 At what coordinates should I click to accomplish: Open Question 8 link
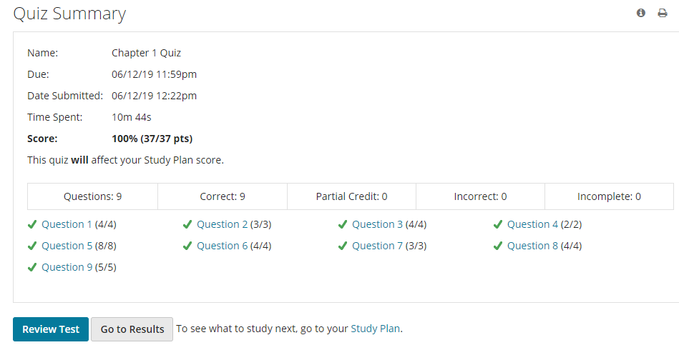532,246
